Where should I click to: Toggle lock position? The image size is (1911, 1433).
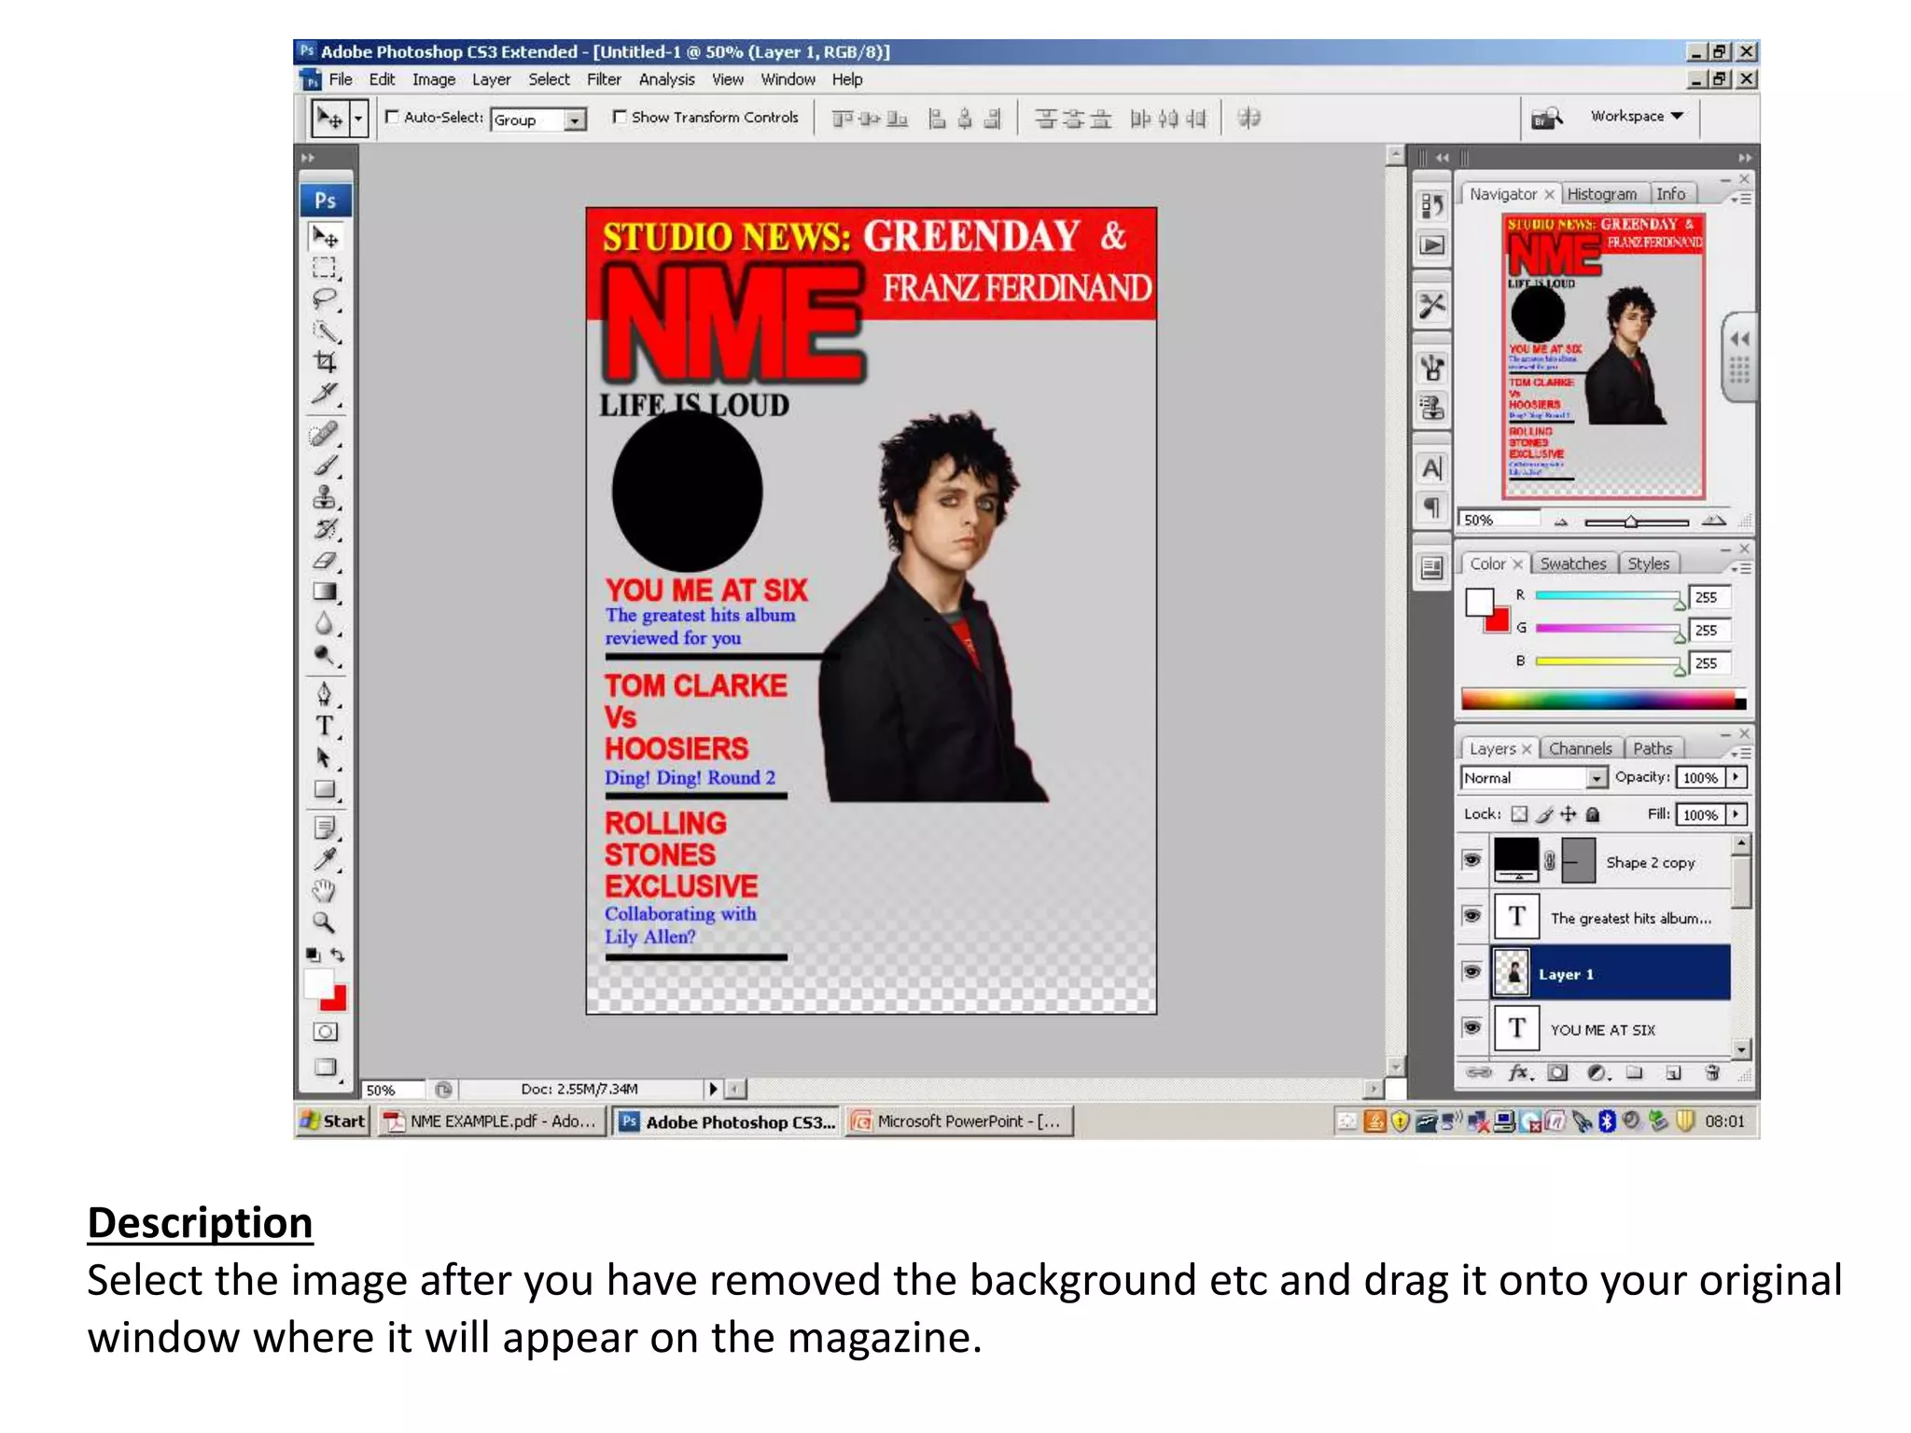1569,814
